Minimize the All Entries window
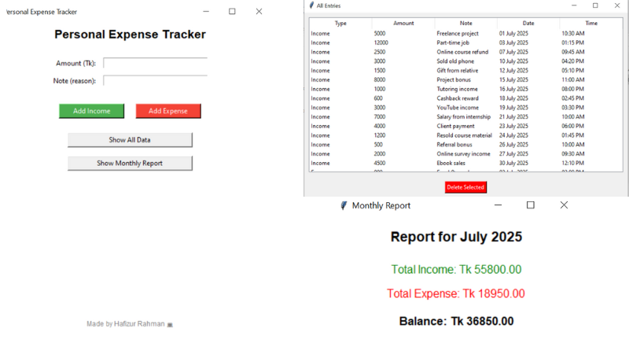The height and width of the screenshot is (354, 629). coord(572,6)
